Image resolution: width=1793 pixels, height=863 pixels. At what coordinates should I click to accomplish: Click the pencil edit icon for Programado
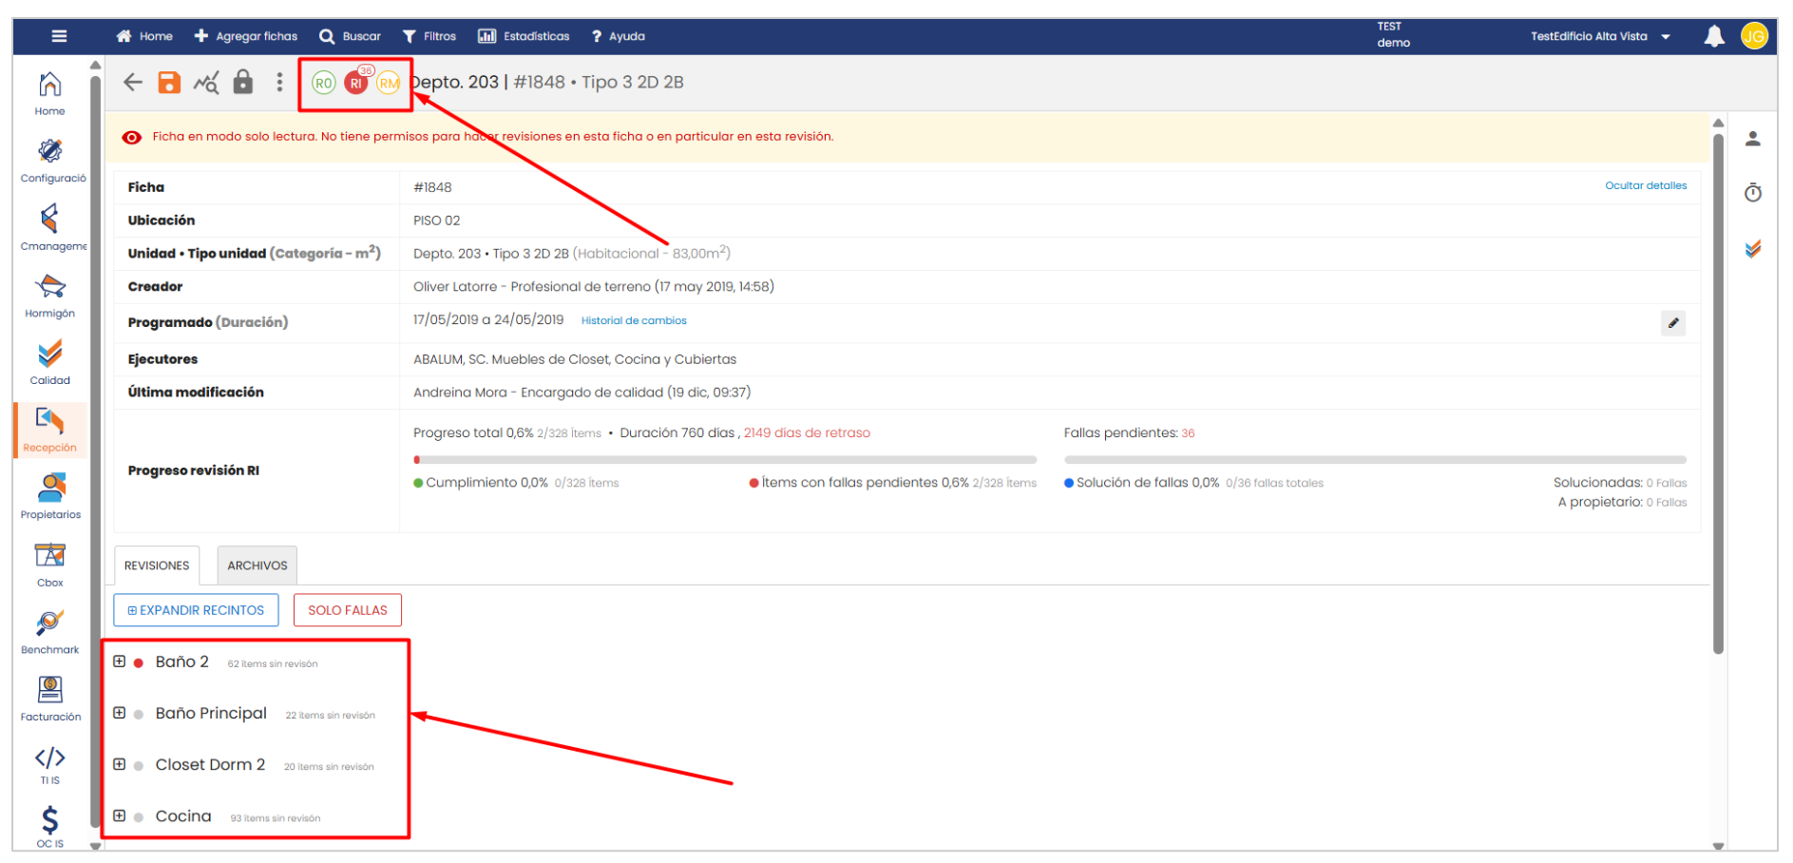coord(1673,323)
